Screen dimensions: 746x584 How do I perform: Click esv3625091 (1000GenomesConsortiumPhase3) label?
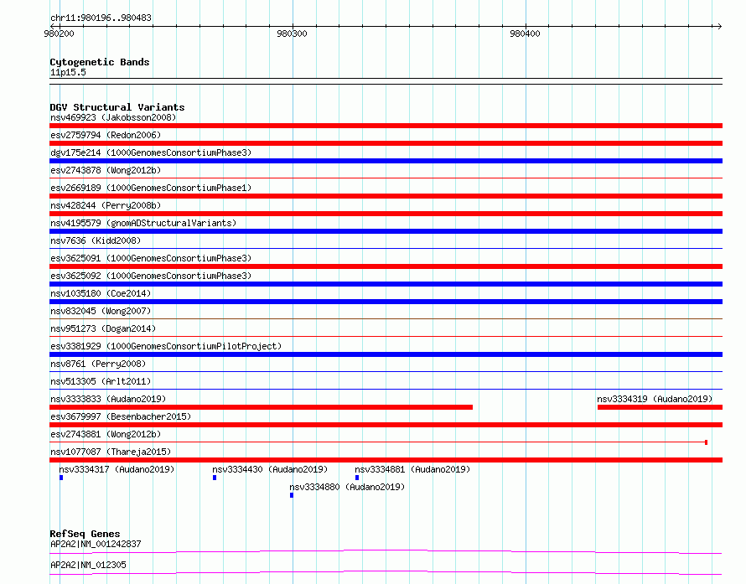[151, 258]
